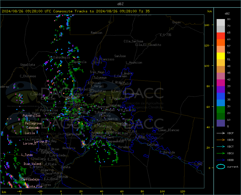Image resolution: width=241 pixels, height=195 pixels.
Task: Click the 140 km vertical axis tick label
Action: click(207, 25)
